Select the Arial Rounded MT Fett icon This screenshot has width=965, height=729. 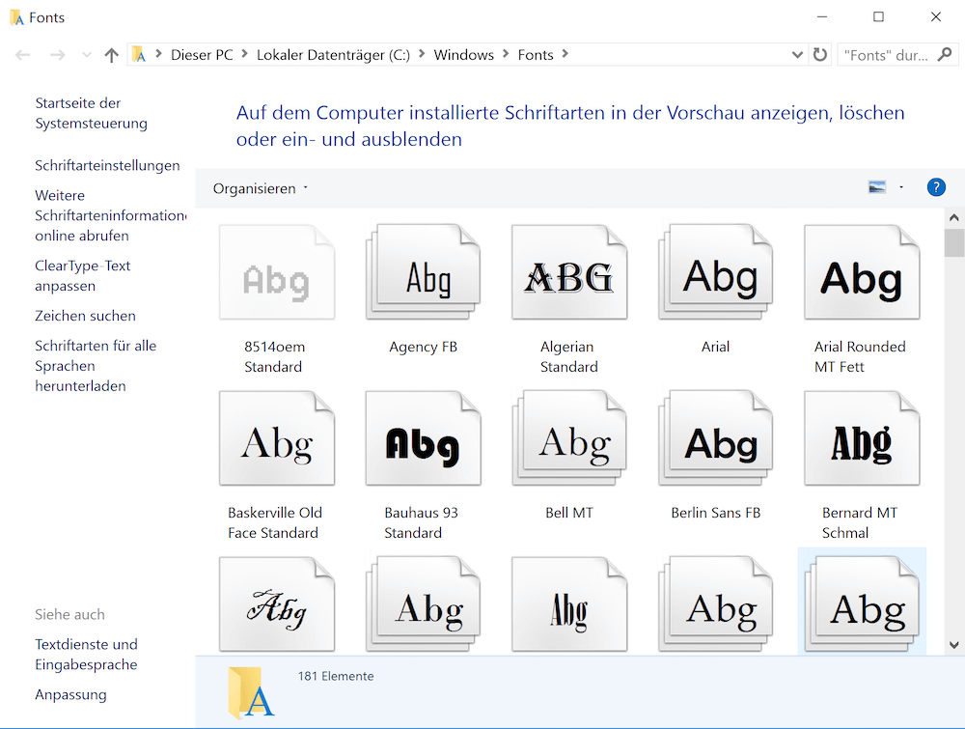(862, 272)
